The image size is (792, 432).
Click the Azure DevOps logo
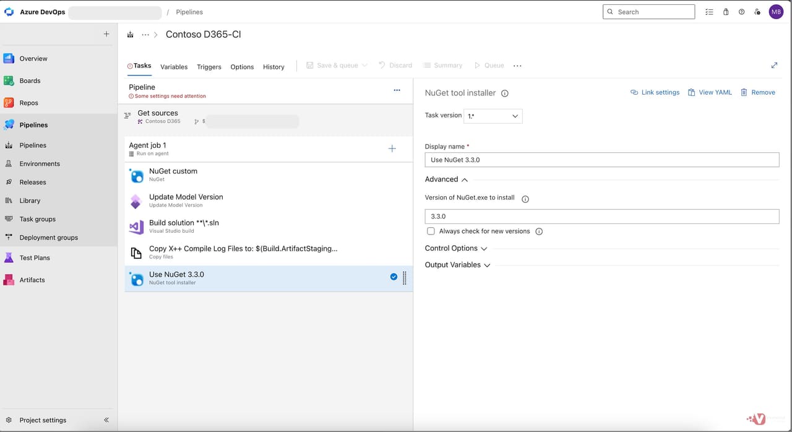point(9,12)
